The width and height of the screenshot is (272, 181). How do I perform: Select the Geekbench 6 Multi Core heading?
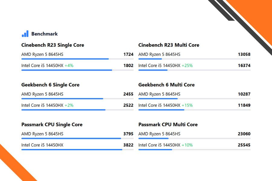[x=166, y=85]
